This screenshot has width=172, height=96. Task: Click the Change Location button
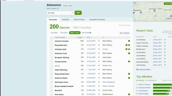click(68, 6)
